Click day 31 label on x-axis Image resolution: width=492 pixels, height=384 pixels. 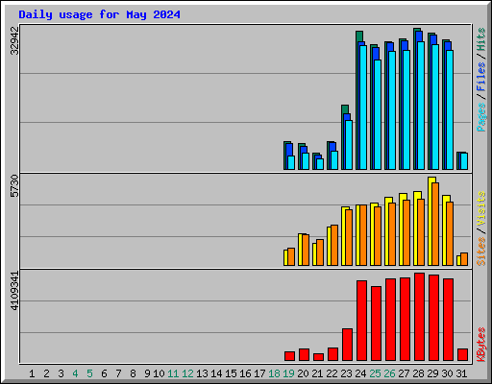461,373
